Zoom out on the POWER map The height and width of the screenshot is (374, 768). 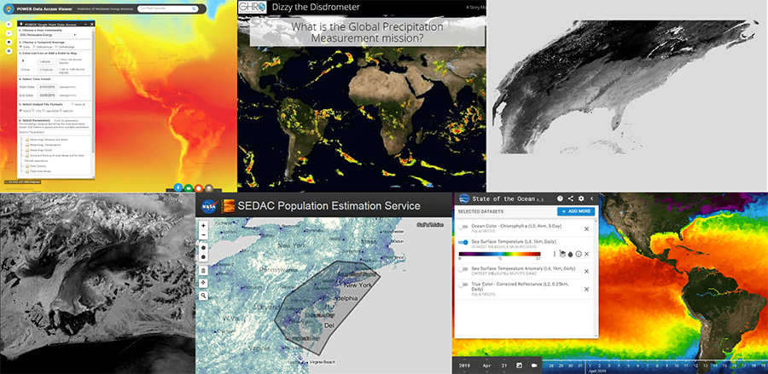tap(9, 32)
